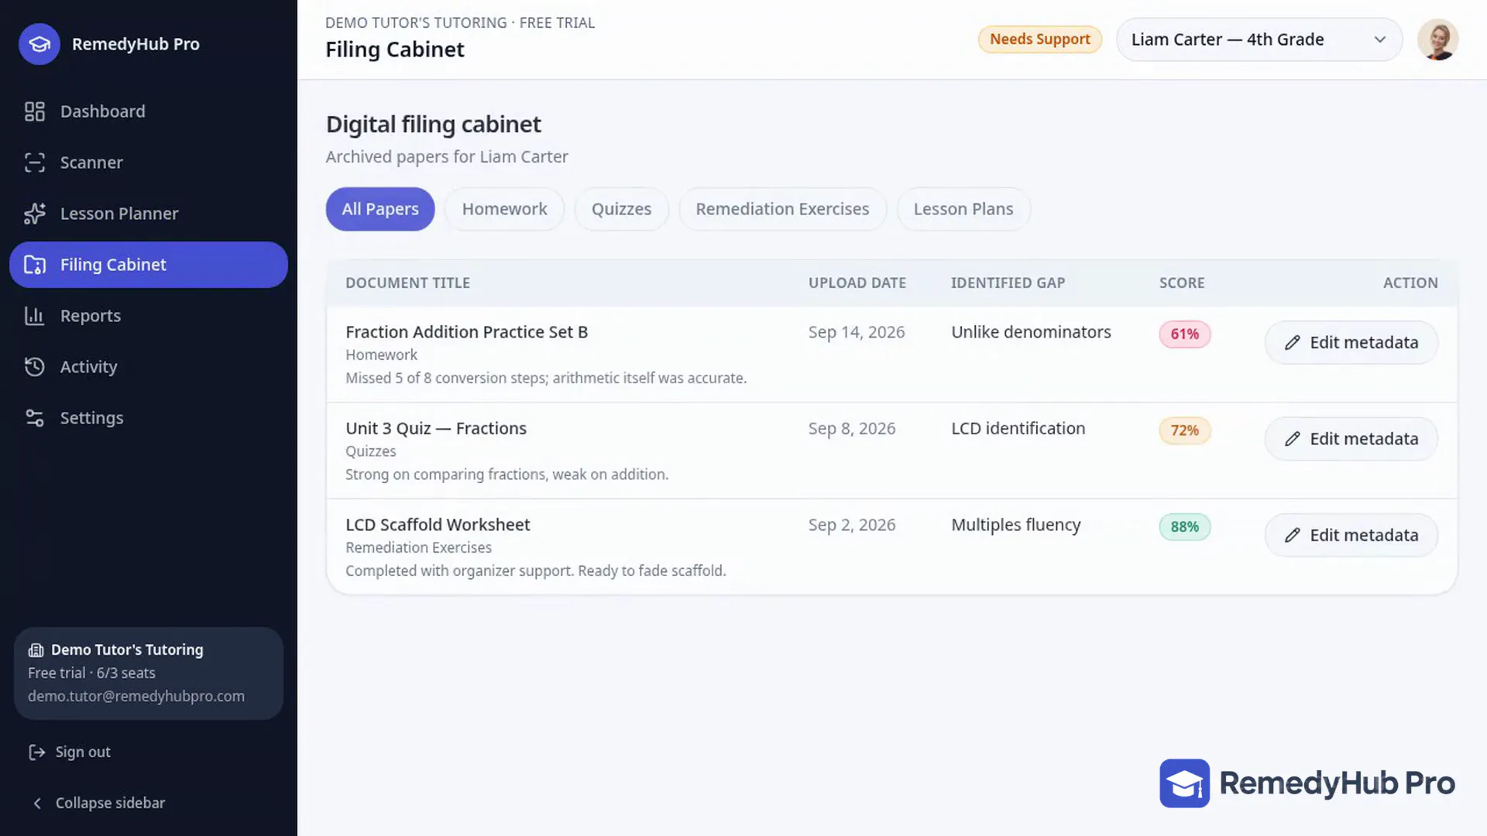Collapse the sidebar with the chevron
1487x836 pixels.
[x=37, y=803]
